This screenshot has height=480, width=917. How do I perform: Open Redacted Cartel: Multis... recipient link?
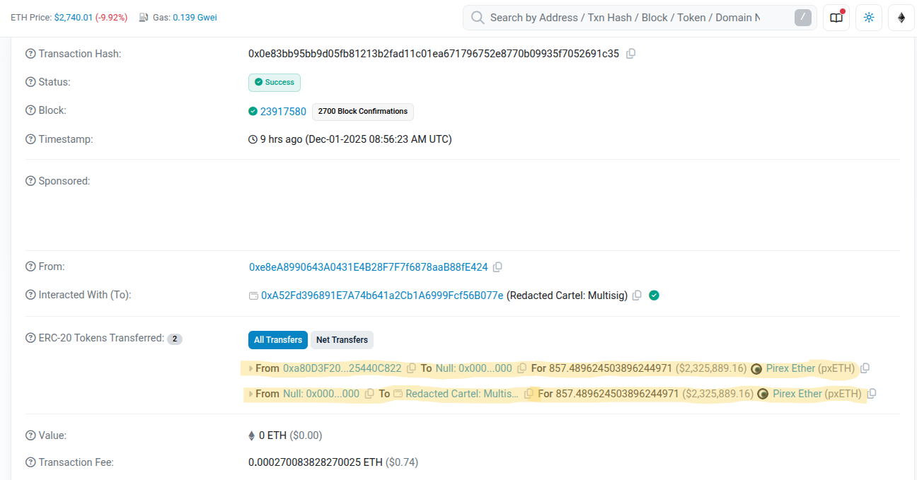coord(462,394)
